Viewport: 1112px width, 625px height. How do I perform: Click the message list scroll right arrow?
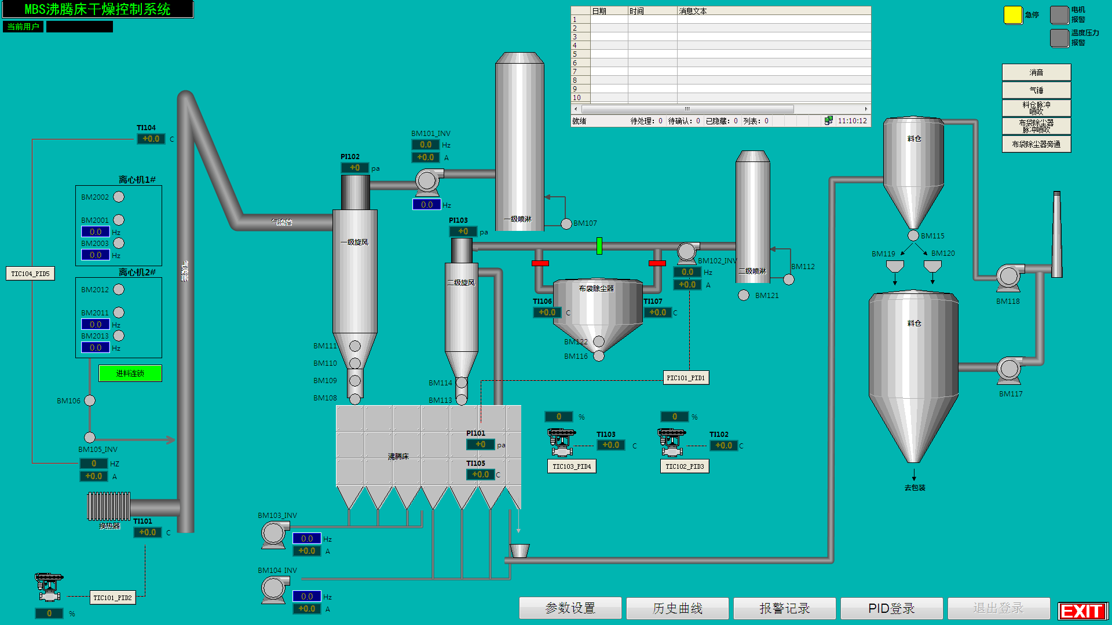866,109
